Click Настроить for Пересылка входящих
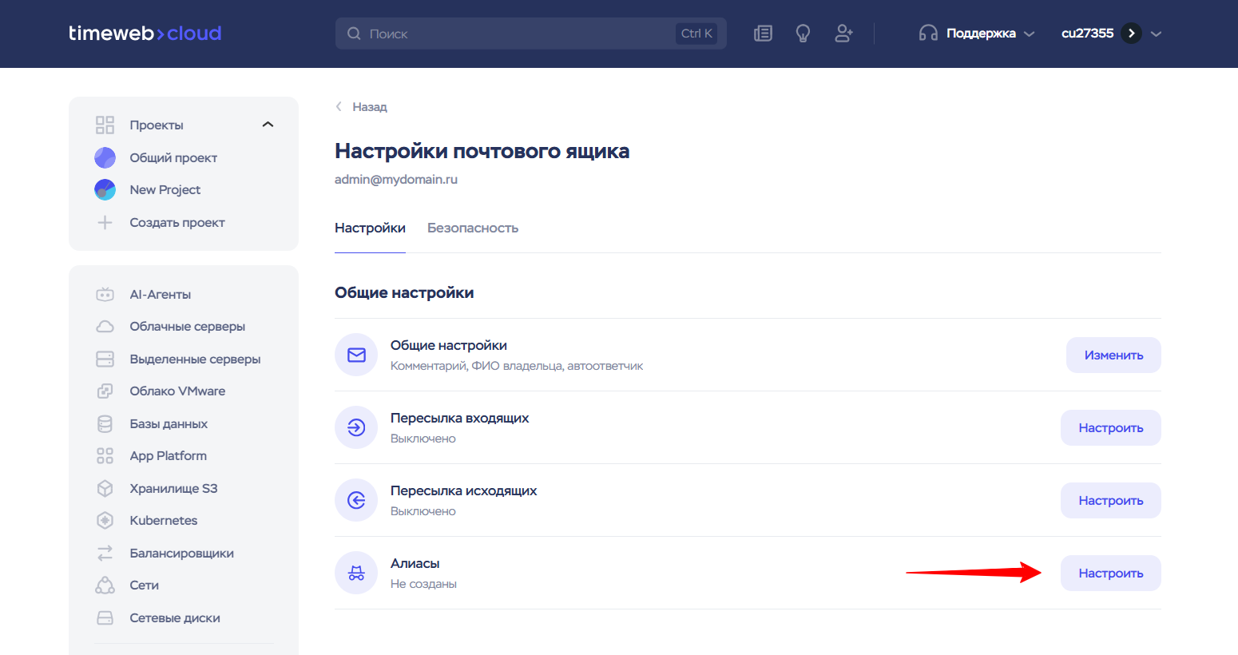The height and width of the screenshot is (655, 1238). pos(1110,427)
